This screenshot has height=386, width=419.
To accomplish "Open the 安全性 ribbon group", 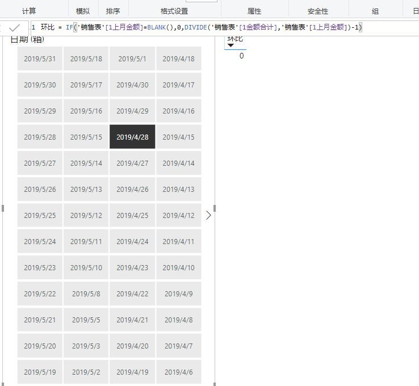I will 318,11.
